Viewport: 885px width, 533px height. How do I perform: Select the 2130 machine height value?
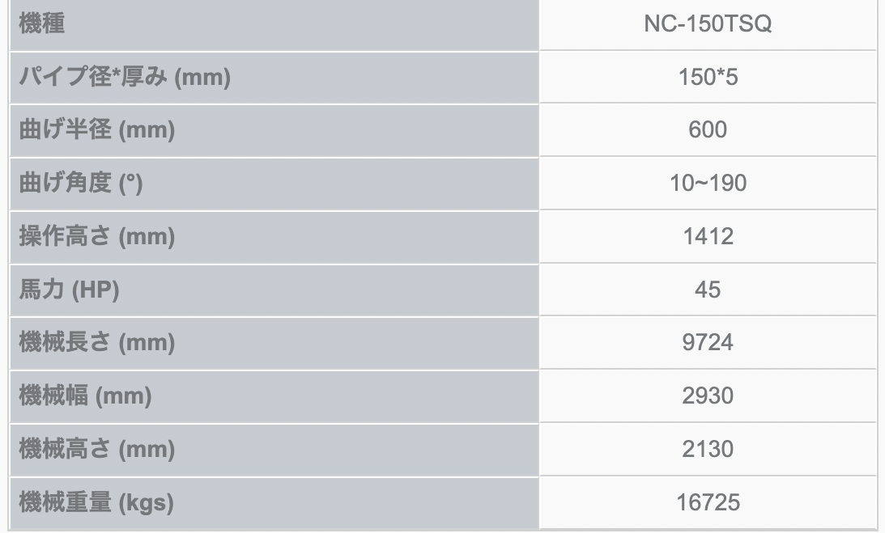click(x=708, y=449)
